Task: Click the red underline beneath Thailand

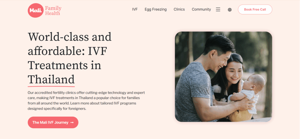Action: (x=51, y=87)
